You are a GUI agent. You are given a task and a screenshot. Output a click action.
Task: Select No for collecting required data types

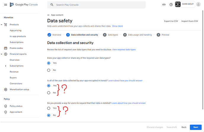point(49,70)
